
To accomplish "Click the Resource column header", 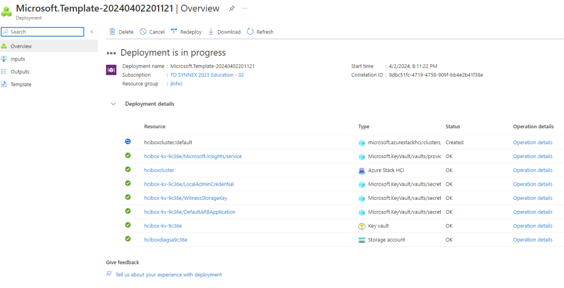I will [x=155, y=127].
